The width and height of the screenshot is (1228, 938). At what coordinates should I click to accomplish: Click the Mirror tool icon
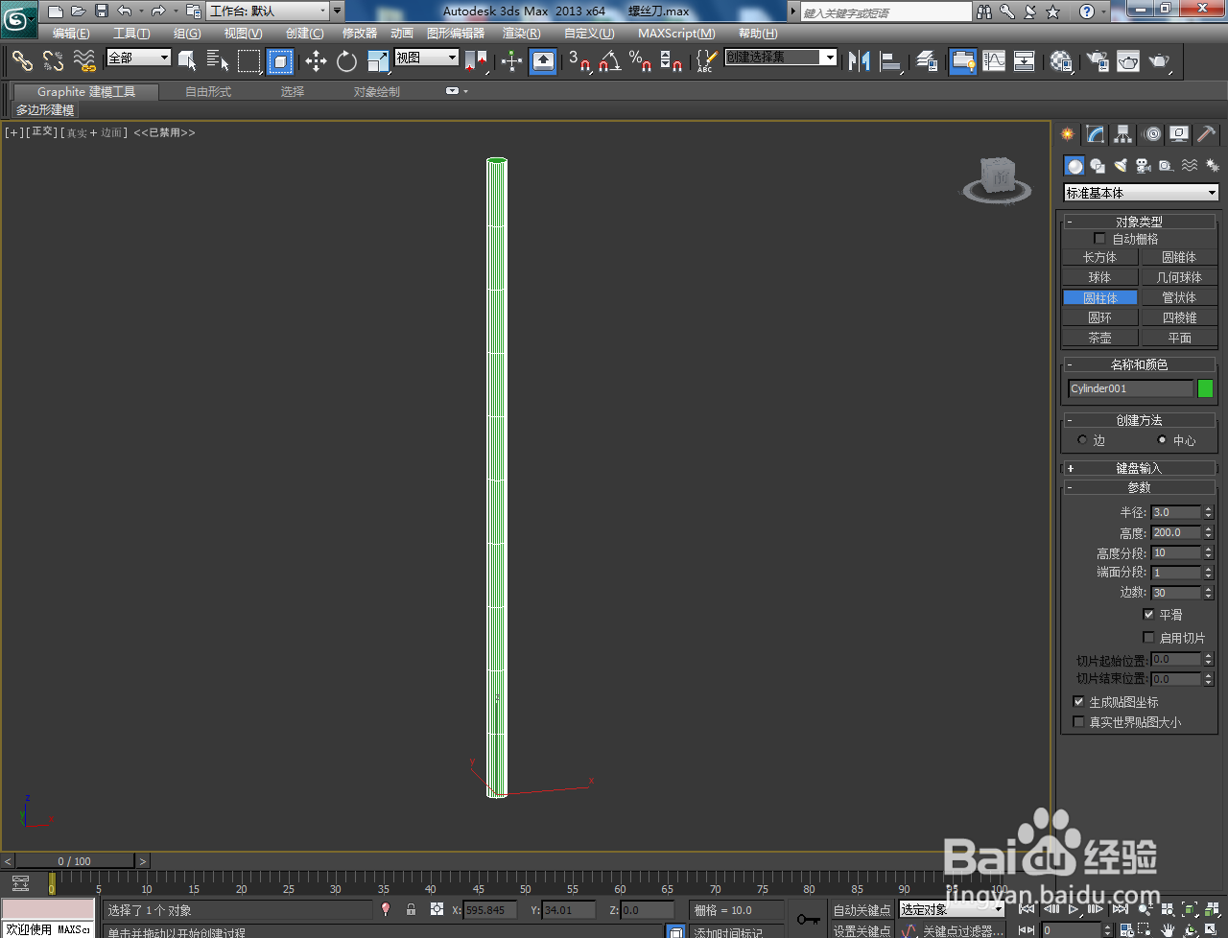[x=860, y=61]
